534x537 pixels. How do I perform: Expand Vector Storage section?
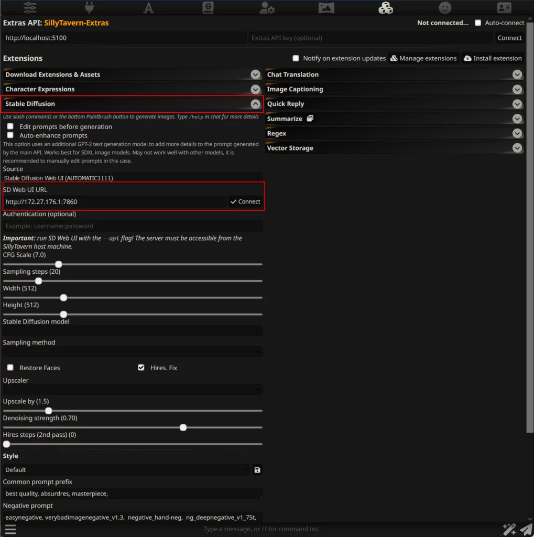coord(394,148)
